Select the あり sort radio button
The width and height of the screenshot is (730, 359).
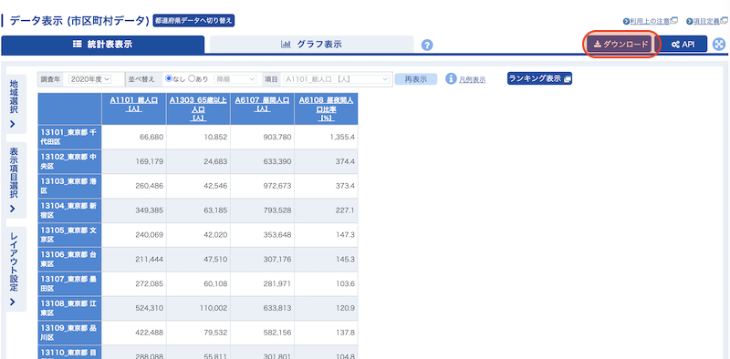click(x=192, y=78)
